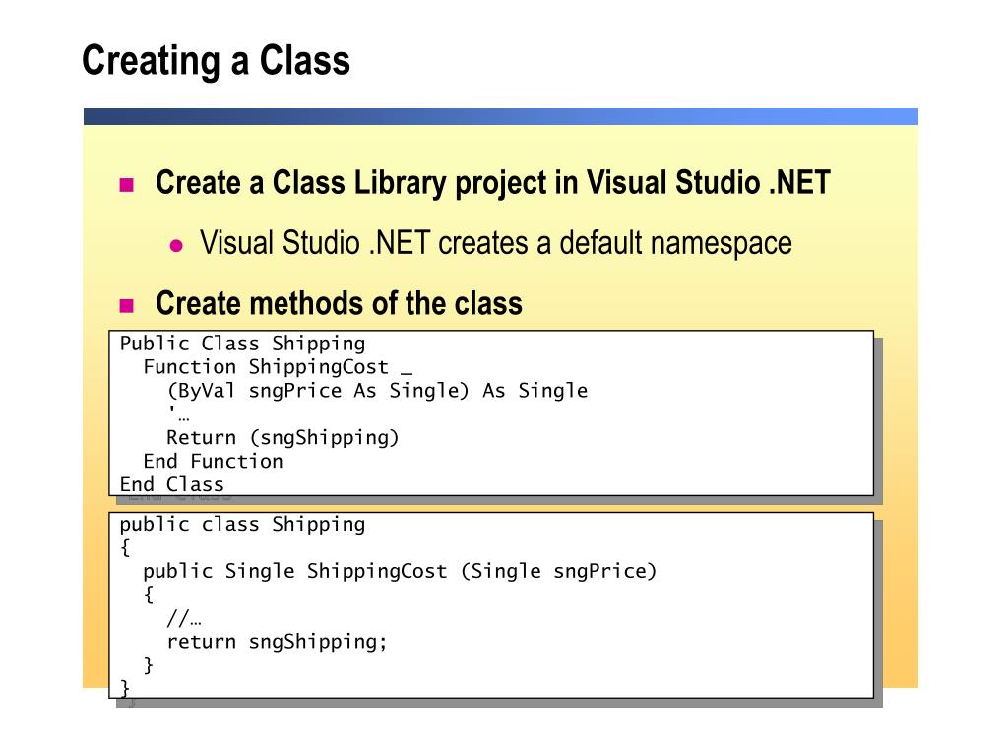Click the bullet 'Create a Class Library project in Visual Studio .NET'
Screen dimensions: 1008x756
coord(492,183)
